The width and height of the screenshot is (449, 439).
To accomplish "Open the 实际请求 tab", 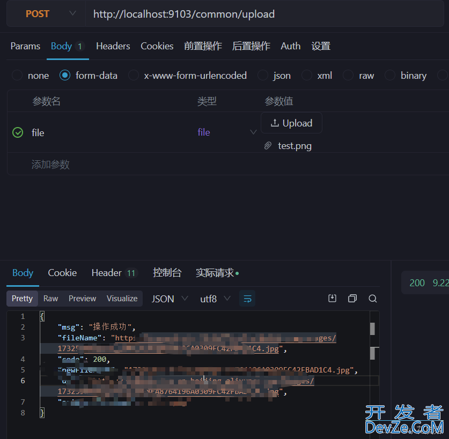I will point(217,273).
